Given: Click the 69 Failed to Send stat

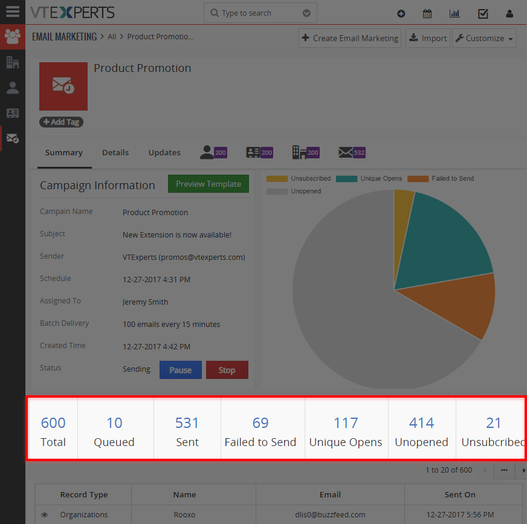Looking at the screenshot, I should (x=260, y=432).
